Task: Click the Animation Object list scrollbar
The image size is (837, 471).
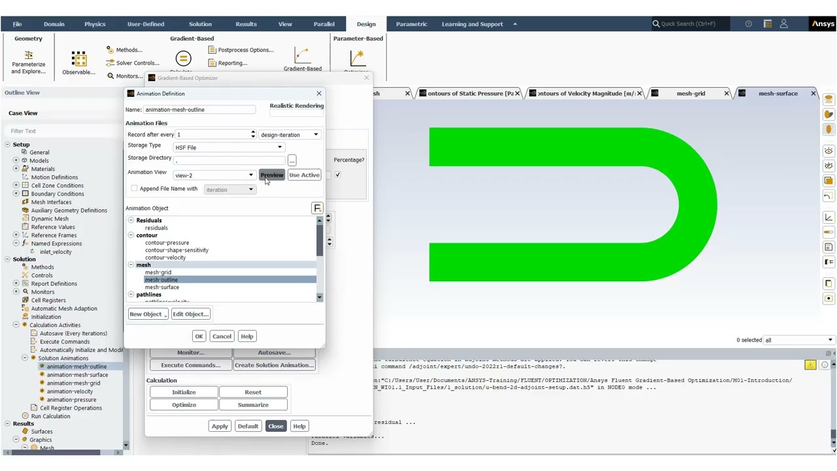Action: [x=320, y=258]
